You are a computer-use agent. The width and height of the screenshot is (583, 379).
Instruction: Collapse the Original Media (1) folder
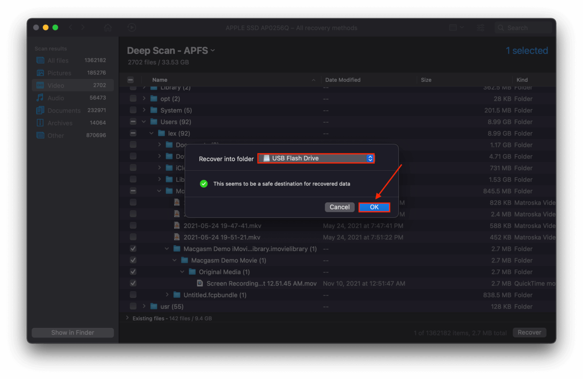[x=182, y=272]
